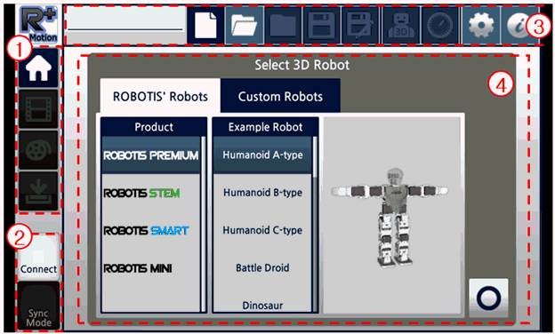This screenshot has width=555, height=334.
Task: Click the download motion icon in sidebar
Action: click(x=38, y=191)
